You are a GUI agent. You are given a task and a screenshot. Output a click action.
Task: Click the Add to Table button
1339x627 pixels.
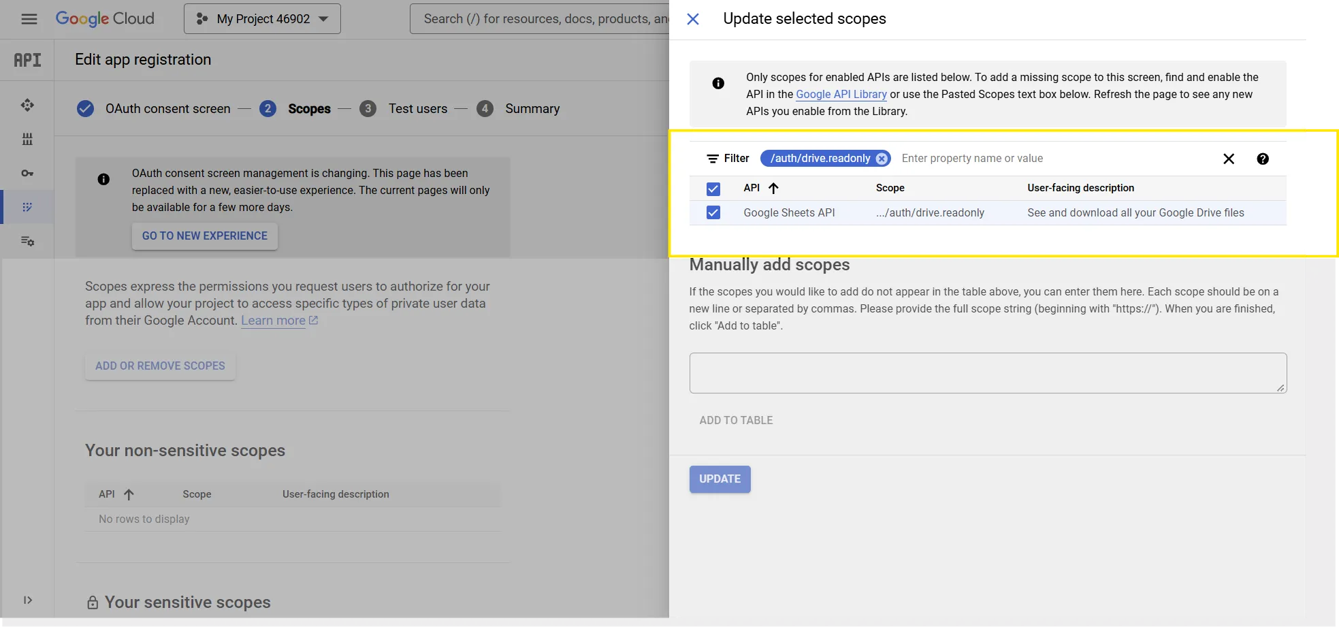tap(736, 421)
